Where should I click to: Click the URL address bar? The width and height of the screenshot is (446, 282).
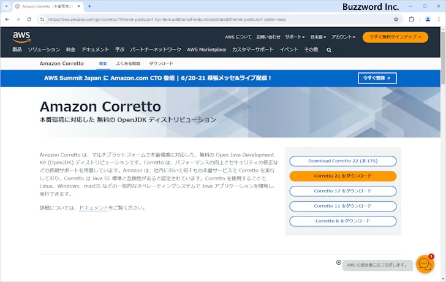click(219, 20)
